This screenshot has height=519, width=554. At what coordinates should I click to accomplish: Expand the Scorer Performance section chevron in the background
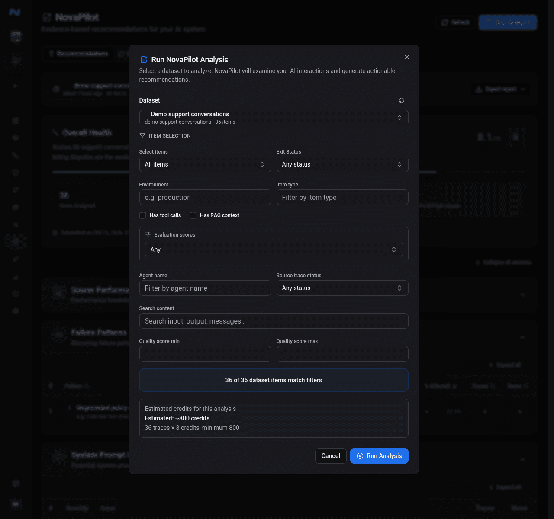pyautogui.click(x=523, y=295)
